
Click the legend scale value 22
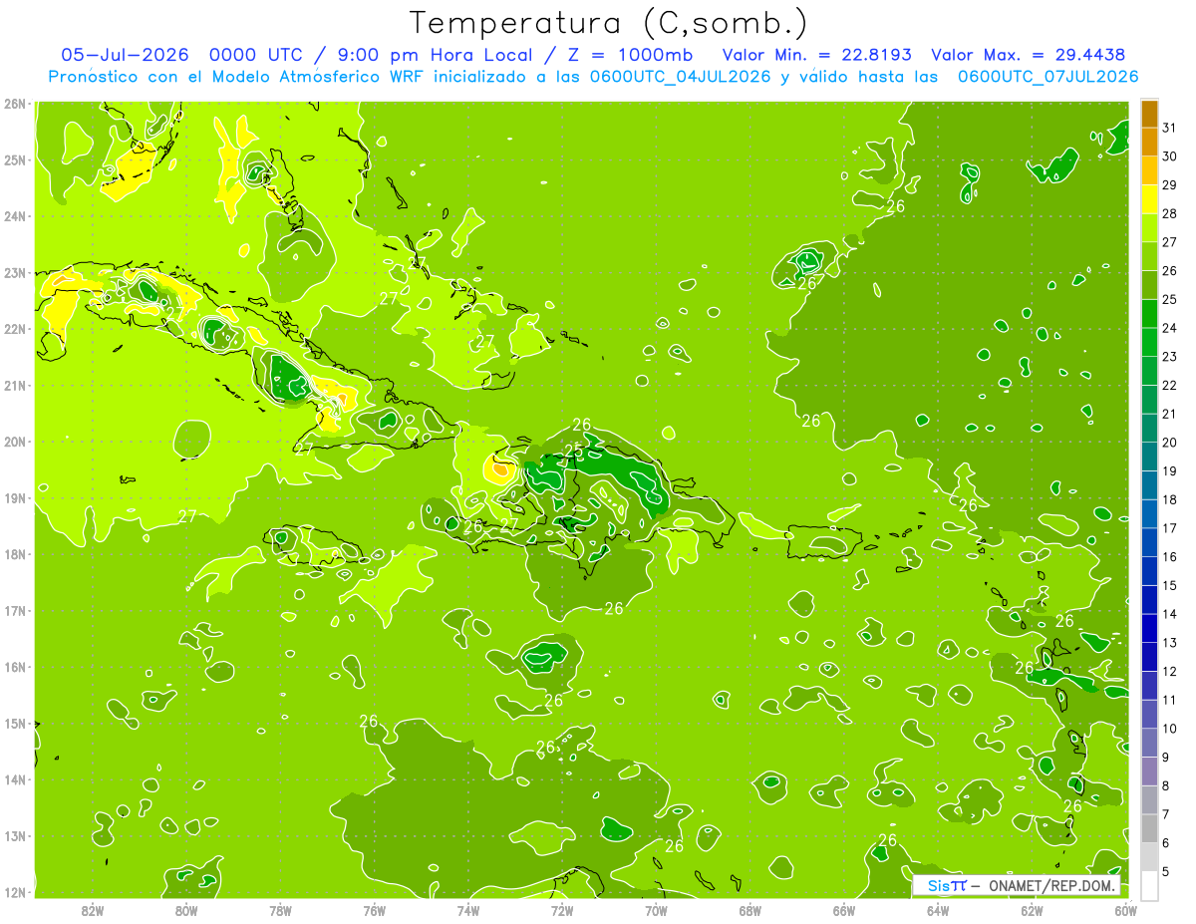[1170, 385]
